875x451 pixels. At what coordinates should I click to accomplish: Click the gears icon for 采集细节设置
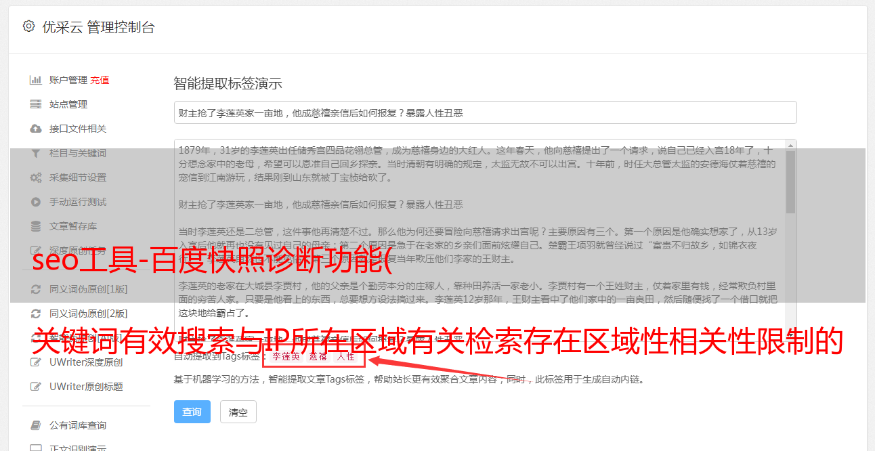[36, 177]
